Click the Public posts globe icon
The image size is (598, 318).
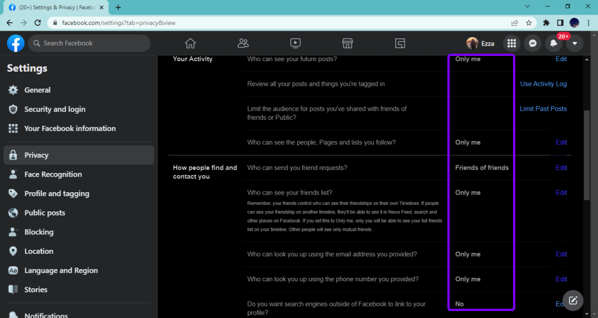tap(13, 213)
